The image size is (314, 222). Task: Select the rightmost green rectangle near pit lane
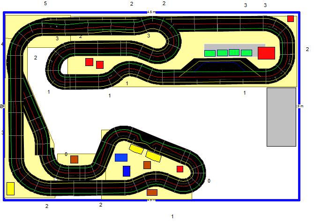click(x=246, y=53)
